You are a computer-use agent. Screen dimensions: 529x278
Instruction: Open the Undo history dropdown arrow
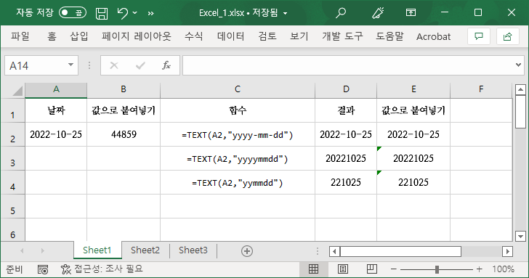135,13
